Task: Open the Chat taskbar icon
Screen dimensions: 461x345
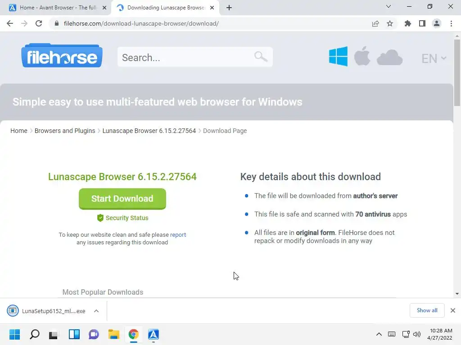Action: (94, 334)
